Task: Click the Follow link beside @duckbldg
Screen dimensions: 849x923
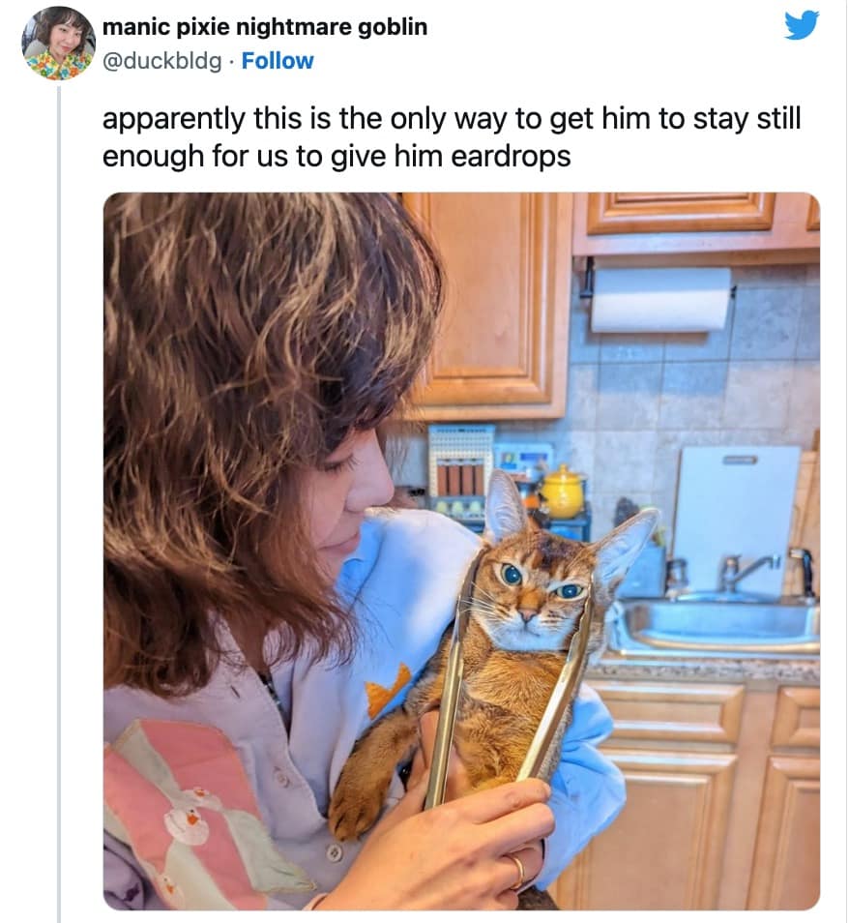Action: [x=278, y=60]
